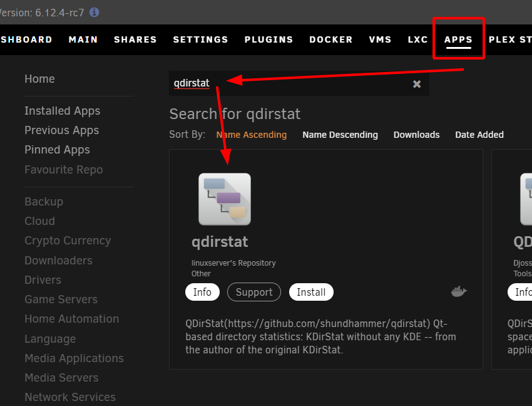Click the QDirStat description text
The width and height of the screenshot is (532, 406).
coord(320,336)
